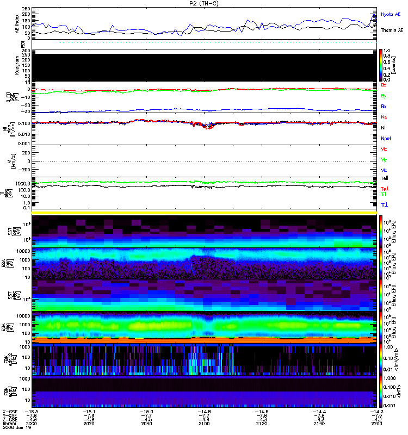Select the red Ne density legend label
The height and width of the screenshot is (435, 408).
click(x=384, y=117)
